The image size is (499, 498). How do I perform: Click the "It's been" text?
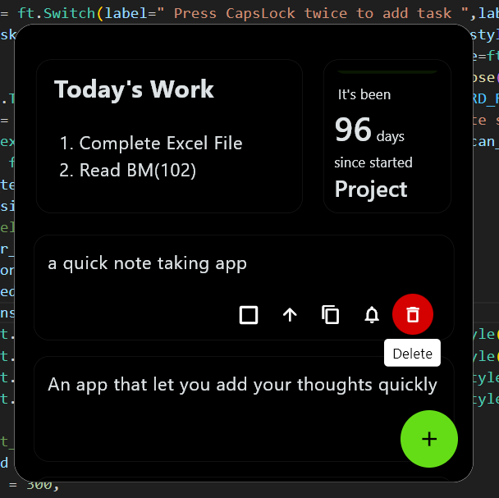(364, 94)
